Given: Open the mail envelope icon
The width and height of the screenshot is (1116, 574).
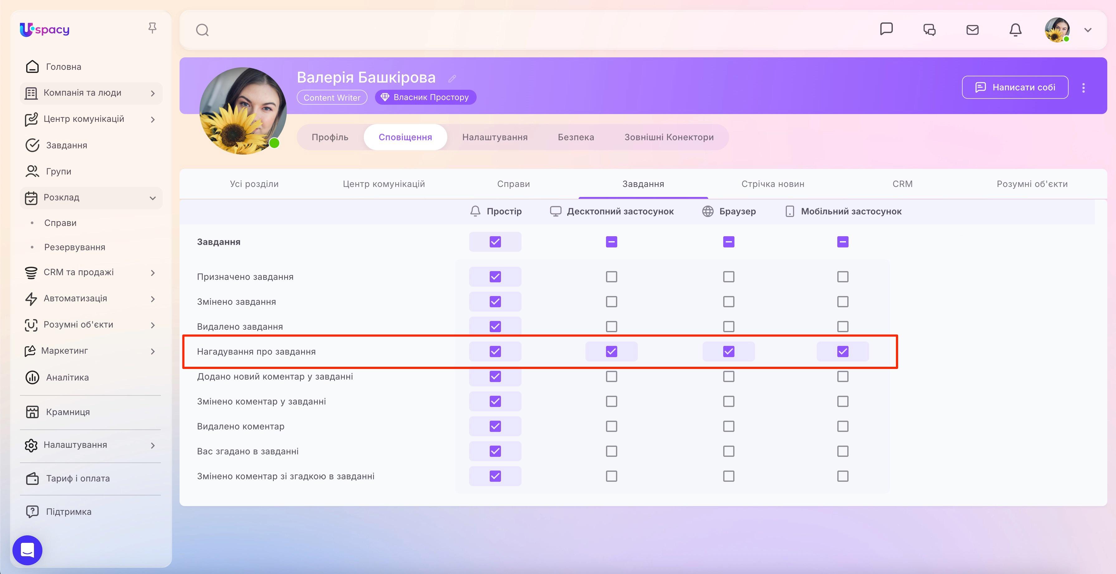Looking at the screenshot, I should (x=973, y=30).
